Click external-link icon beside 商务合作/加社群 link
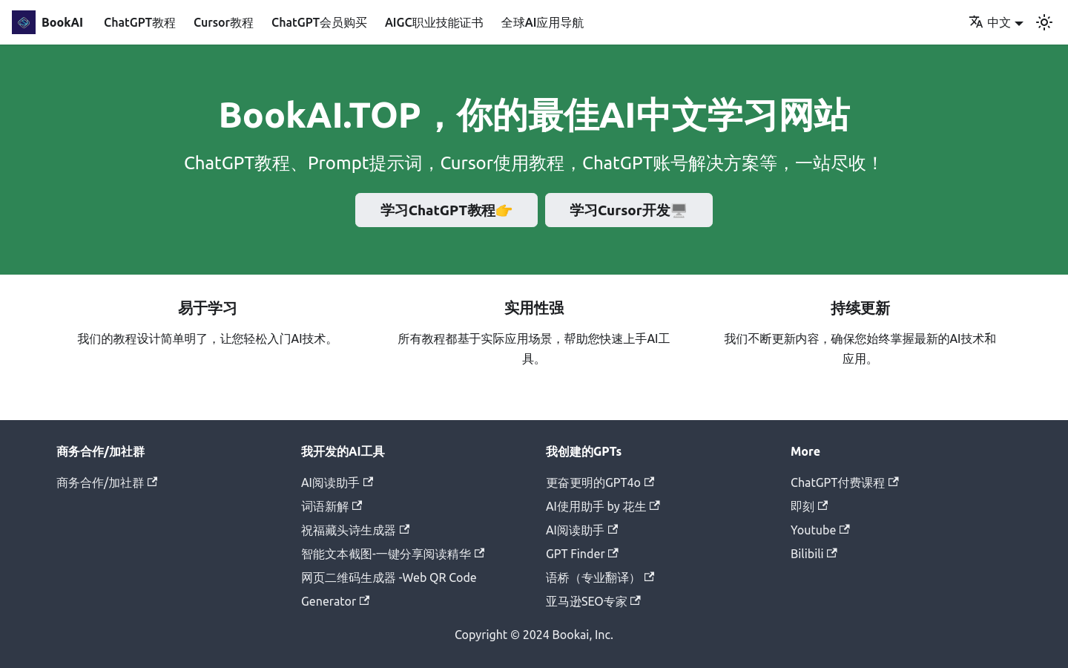 coord(152,482)
